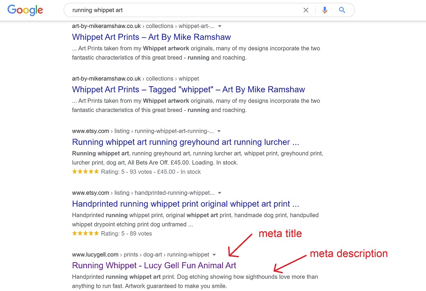The image size is (426, 291).
Task: Click the 'Rating: 5 - 89 votes' text
Action: point(126,234)
